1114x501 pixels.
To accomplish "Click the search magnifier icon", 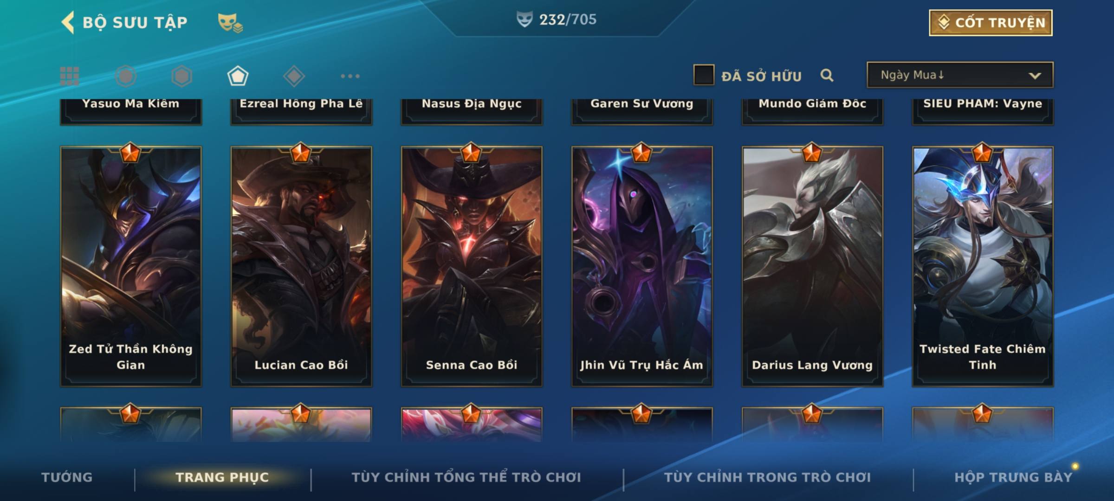I will tap(827, 75).
